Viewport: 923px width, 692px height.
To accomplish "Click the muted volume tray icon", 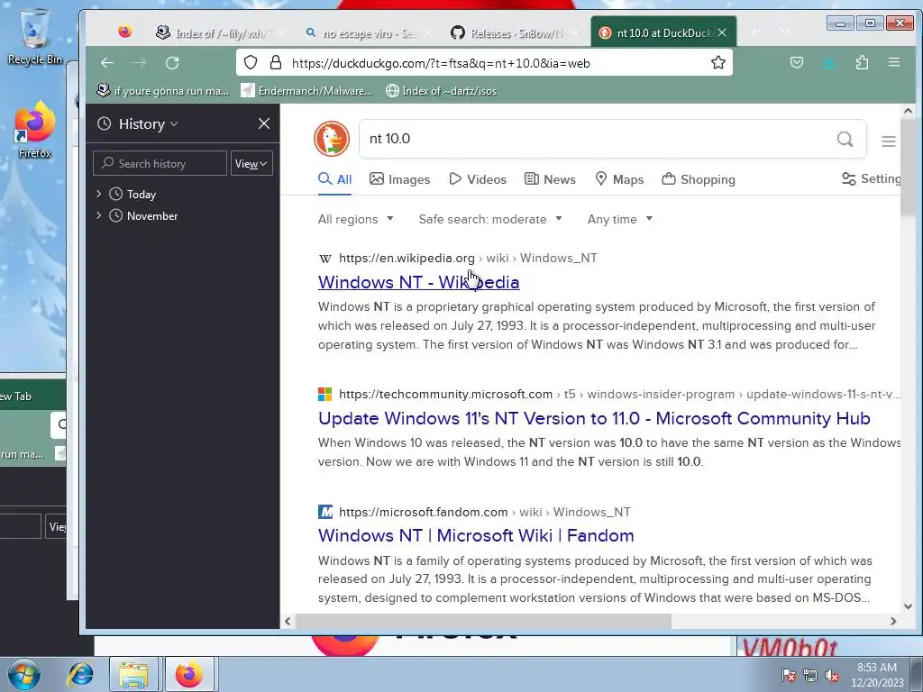I will [832, 676].
